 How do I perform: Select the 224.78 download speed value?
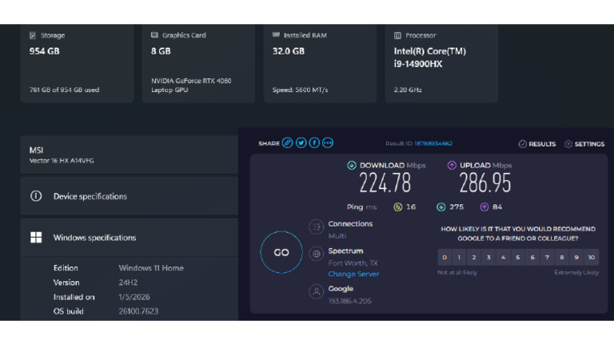pos(385,183)
